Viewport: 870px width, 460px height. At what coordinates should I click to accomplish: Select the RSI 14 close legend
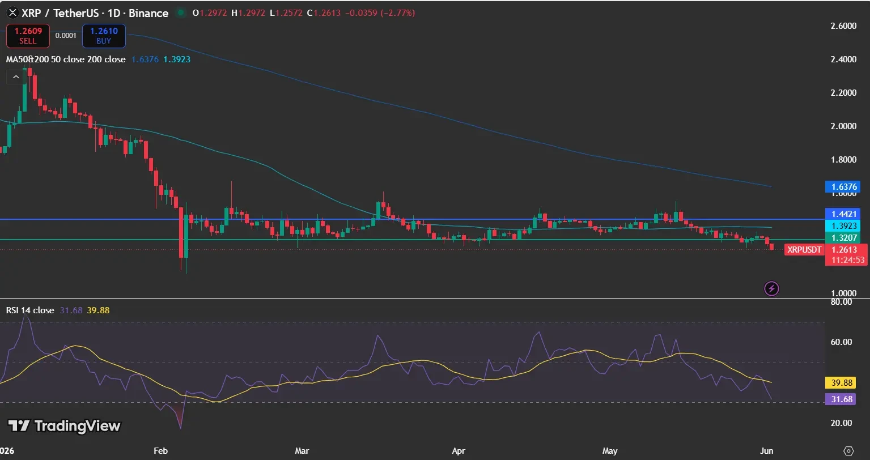30,310
